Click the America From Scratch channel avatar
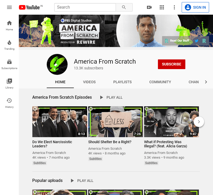The height and width of the screenshot is (195, 213). pyautogui.click(x=57, y=64)
